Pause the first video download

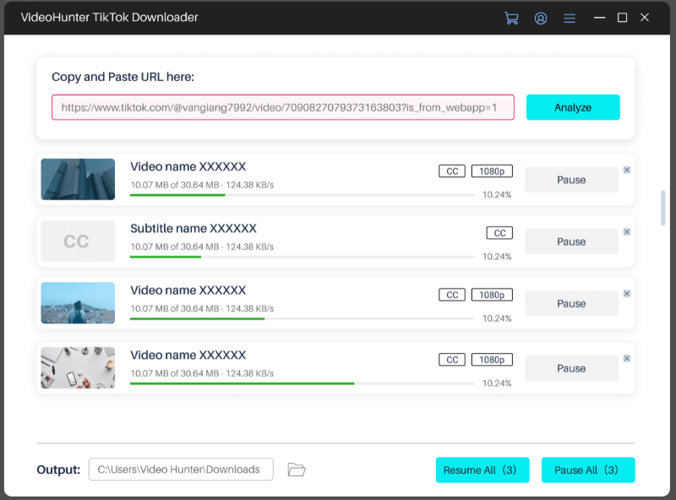pos(571,180)
